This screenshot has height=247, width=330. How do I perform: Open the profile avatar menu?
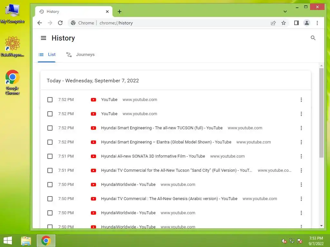point(307,23)
